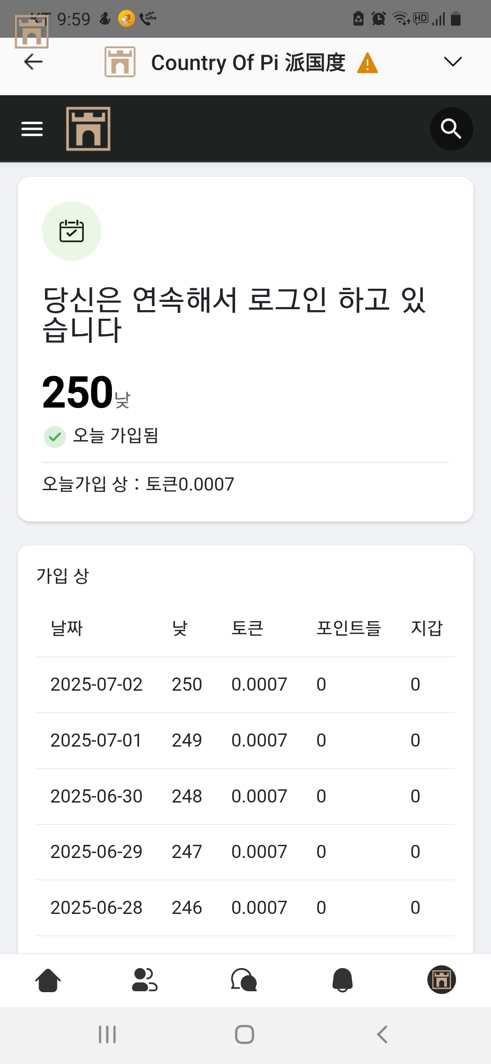Tap the search magnifier icon
491x1064 pixels.
click(x=451, y=129)
